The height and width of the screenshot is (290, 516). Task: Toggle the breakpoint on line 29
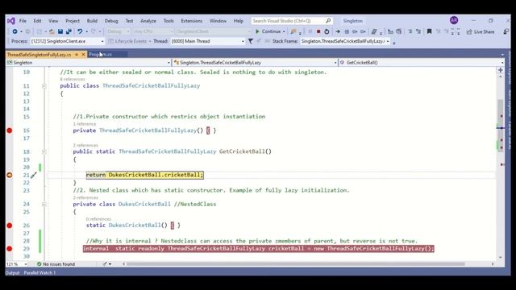10,249
